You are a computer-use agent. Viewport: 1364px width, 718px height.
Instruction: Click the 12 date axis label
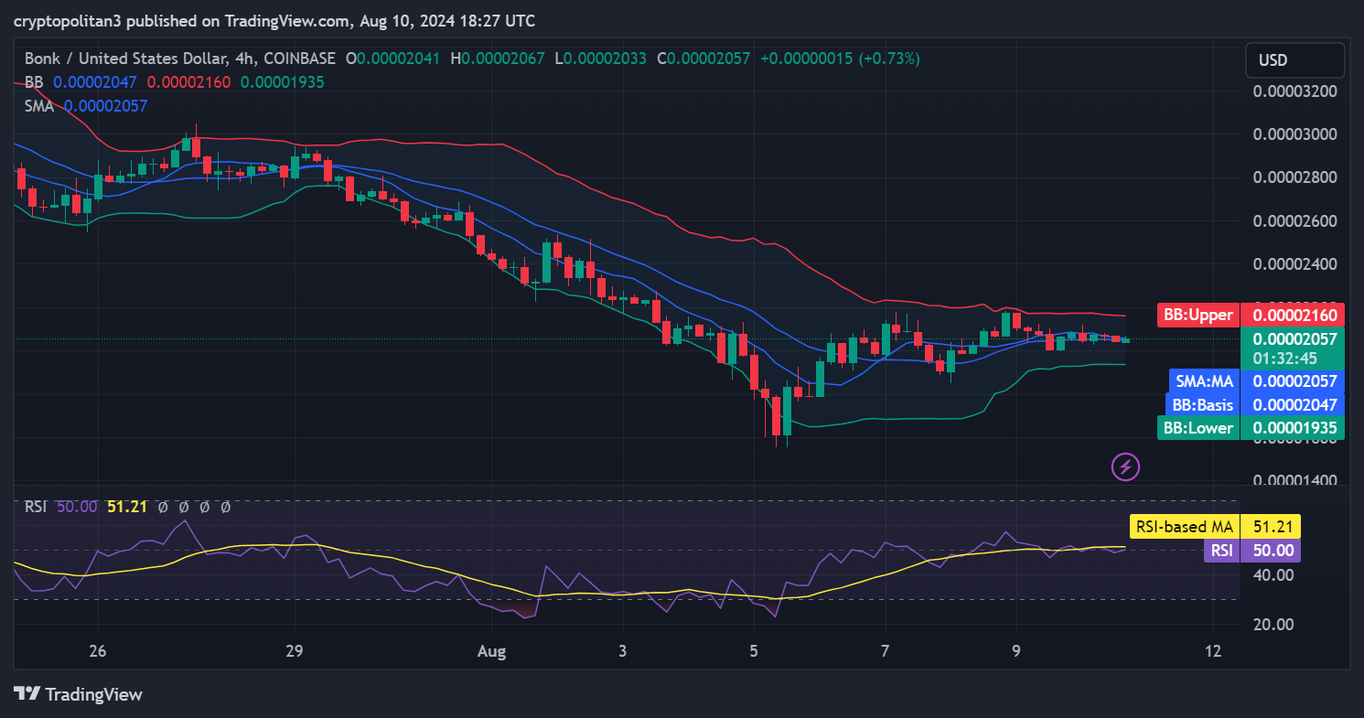[x=1213, y=652]
